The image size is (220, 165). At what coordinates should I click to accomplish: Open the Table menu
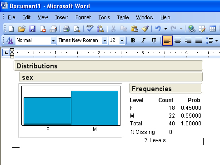pyautogui.click(x=123, y=17)
